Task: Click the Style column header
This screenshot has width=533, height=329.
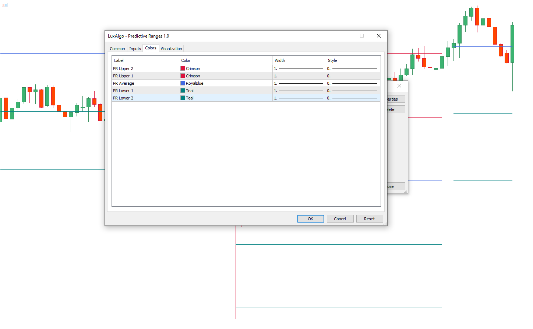Action: (353, 60)
